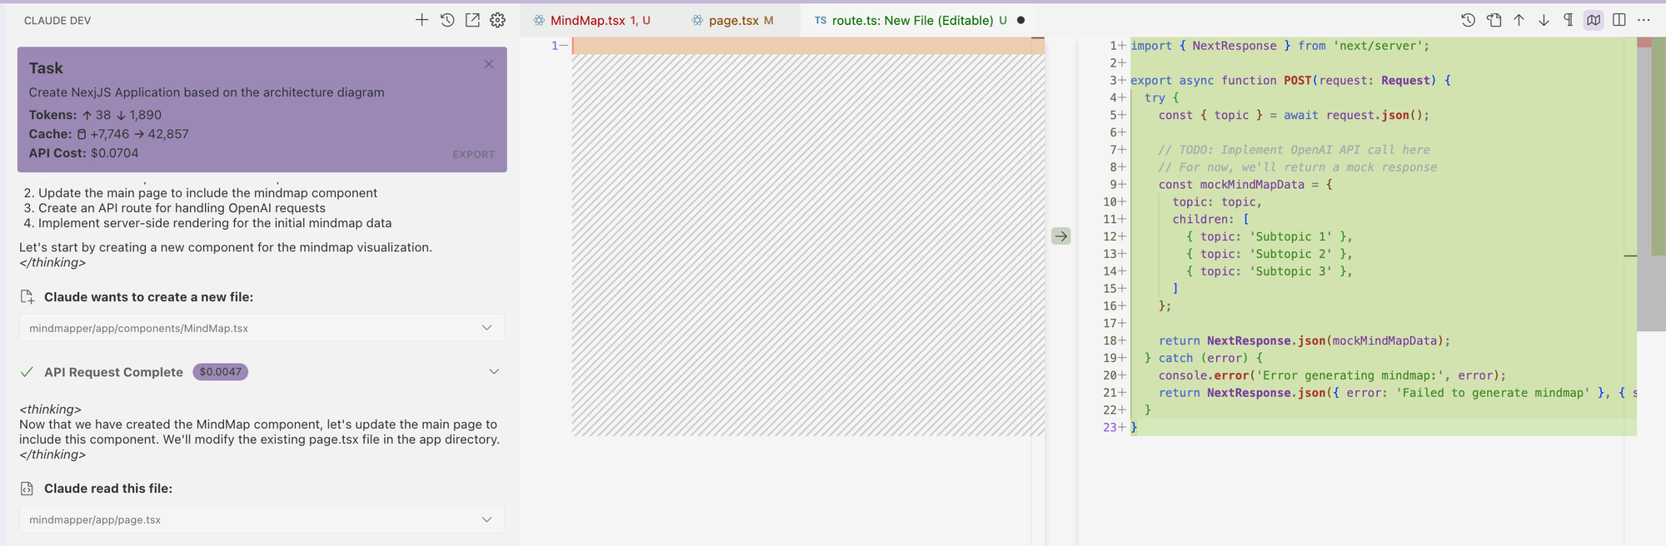Image resolution: width=1666 pixels, height=546 pixels.
Task: Click line 1 in the left diff pane
Action: [808, 46]
